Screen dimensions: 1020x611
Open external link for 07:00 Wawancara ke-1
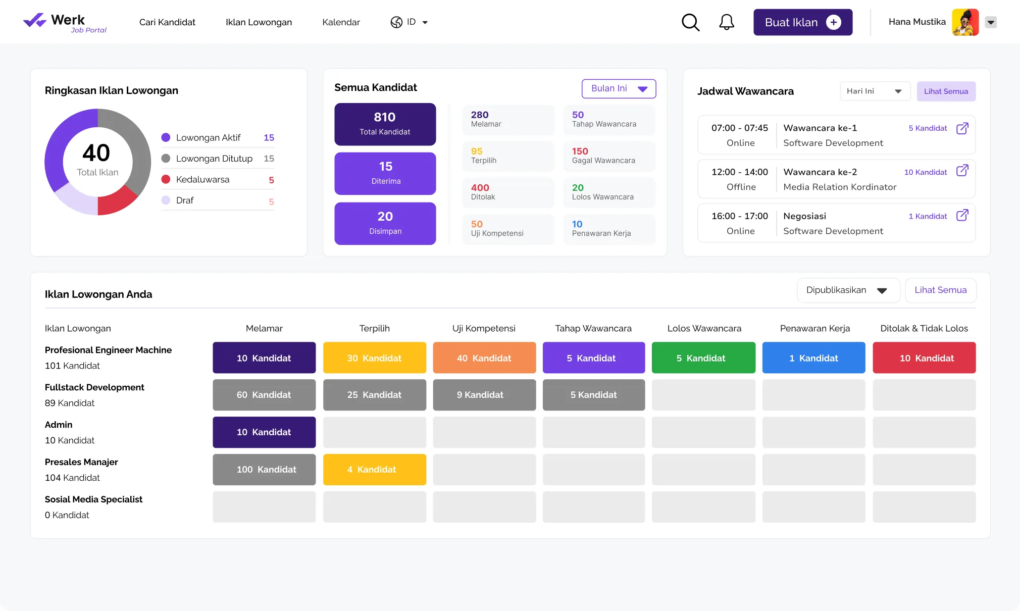pyautogui.click(x=962, y=128)
